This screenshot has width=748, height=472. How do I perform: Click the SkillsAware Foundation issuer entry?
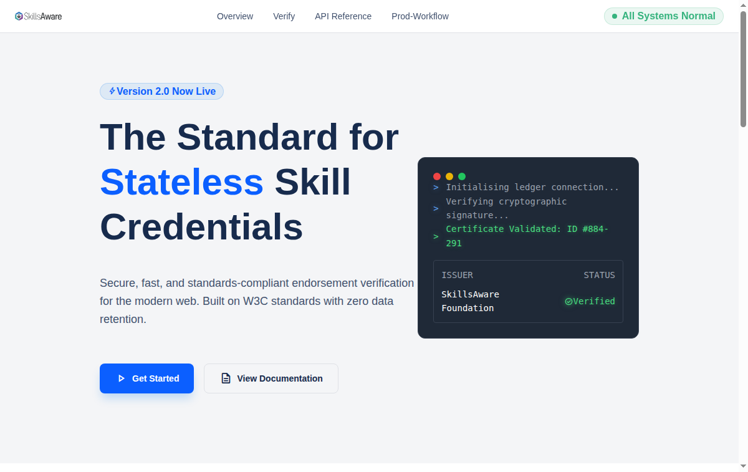tap(471, 301)
